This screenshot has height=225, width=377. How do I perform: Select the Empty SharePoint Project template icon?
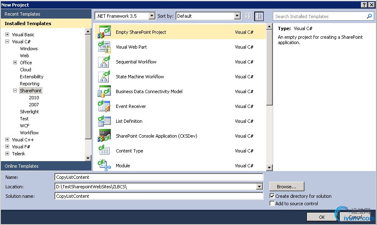(x=104, y=32)
